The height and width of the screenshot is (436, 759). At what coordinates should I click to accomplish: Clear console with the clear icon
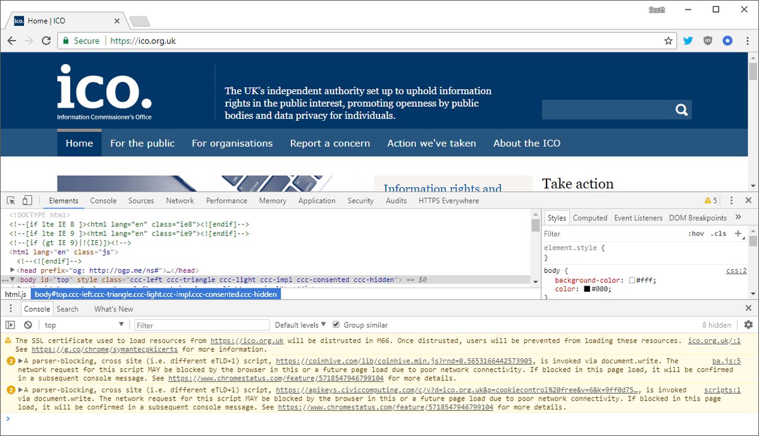(x=28, y=325)
